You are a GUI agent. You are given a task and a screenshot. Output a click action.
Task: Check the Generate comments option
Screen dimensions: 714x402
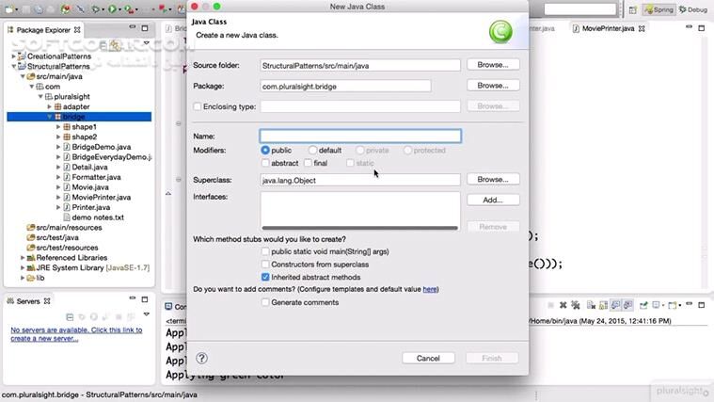tap(266, 302)
